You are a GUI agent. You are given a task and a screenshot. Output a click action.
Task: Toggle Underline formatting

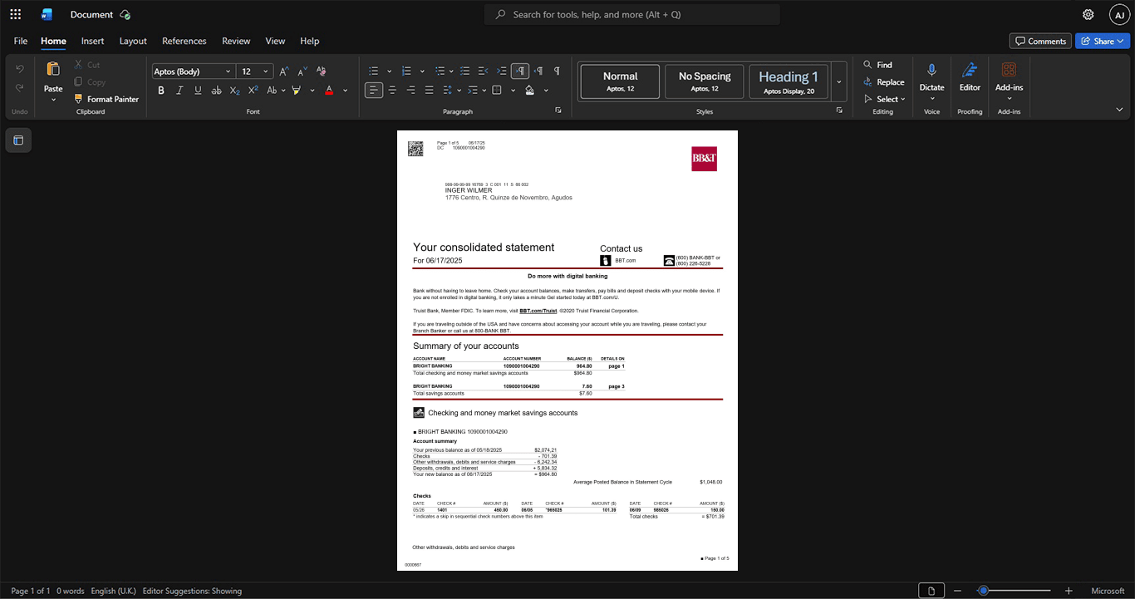[x=198, y=90]
